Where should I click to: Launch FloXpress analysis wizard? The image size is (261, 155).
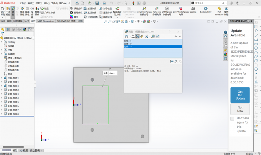[x=157, y=11]
